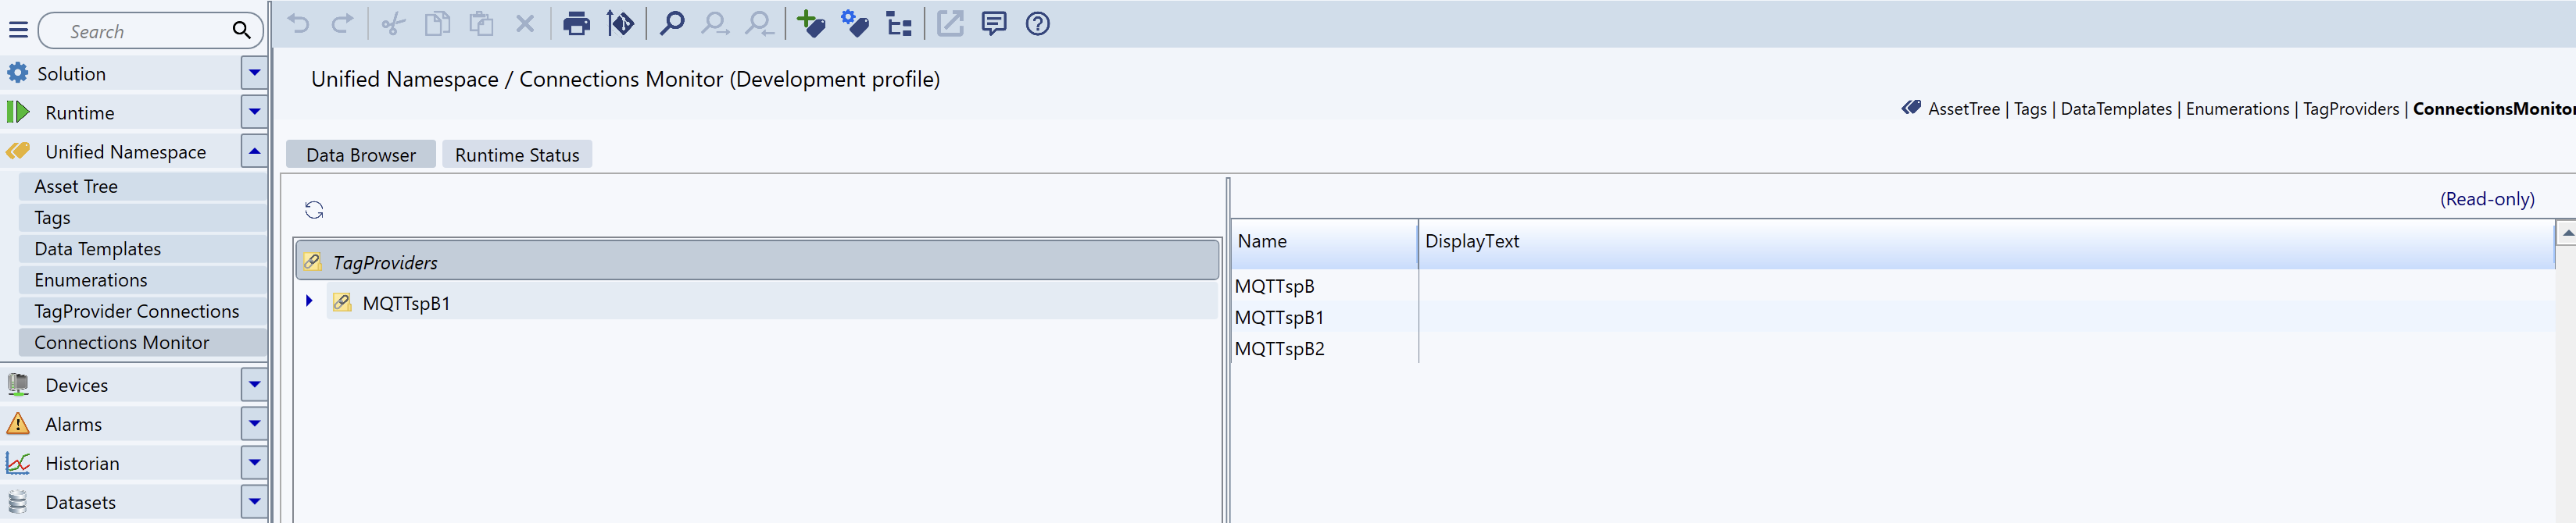Click the Find magnifier icon
The width and height of the screenshot is (2576, 523).
pos(672,24)
